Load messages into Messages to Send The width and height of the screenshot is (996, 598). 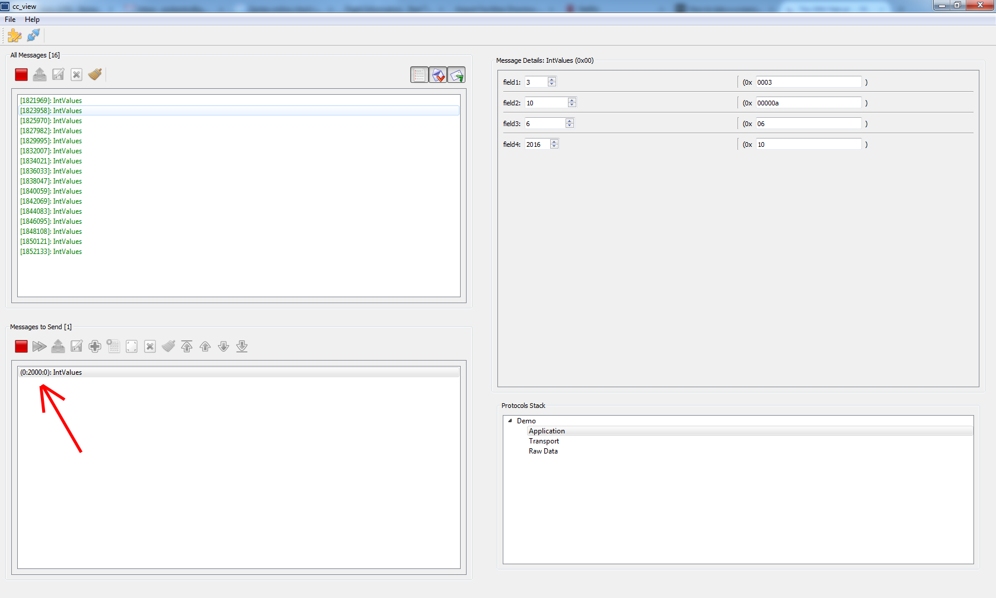tap(58, 346)
